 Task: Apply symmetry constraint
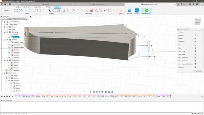click(110, 11)
